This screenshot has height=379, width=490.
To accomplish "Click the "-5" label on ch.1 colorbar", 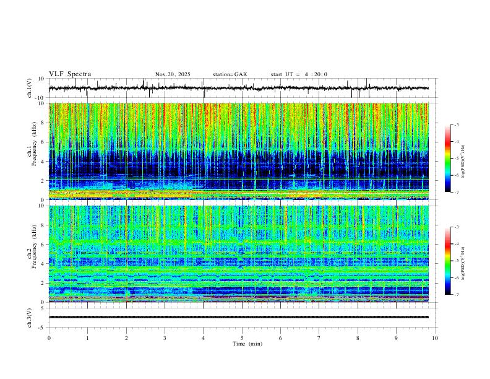I will point(456,159).
